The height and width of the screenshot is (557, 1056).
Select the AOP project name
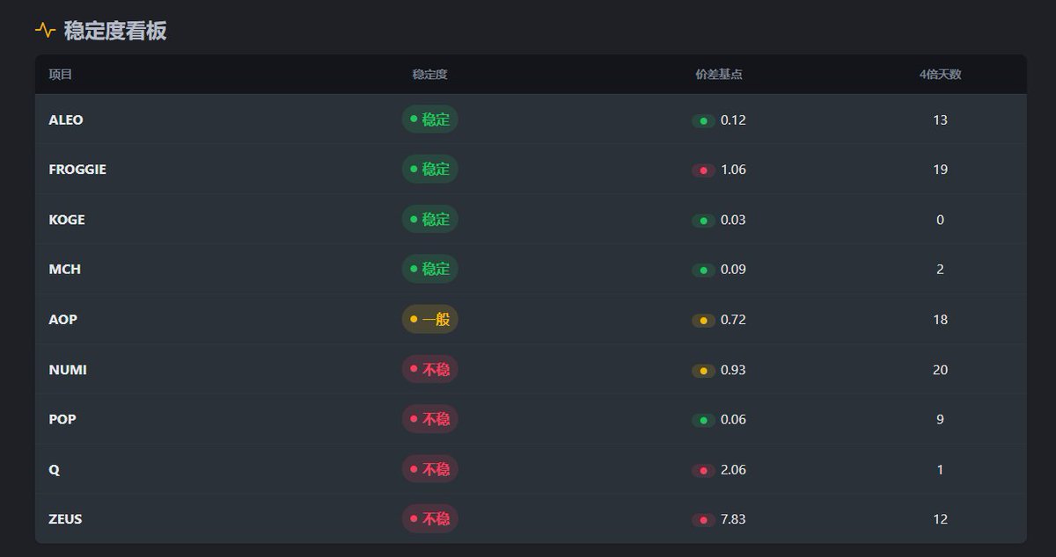[x=62, y=320]
